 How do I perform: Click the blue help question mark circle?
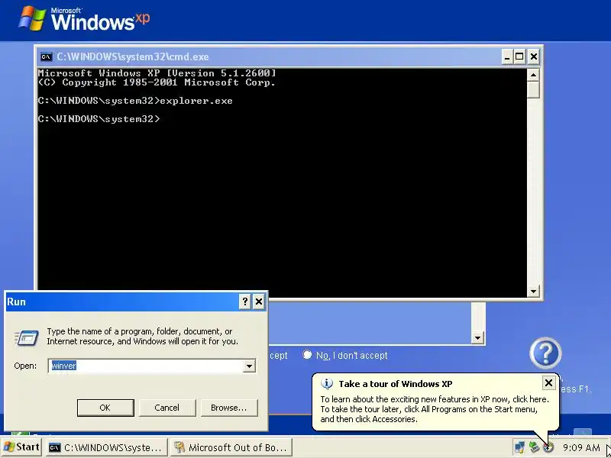tap(545, 353)
